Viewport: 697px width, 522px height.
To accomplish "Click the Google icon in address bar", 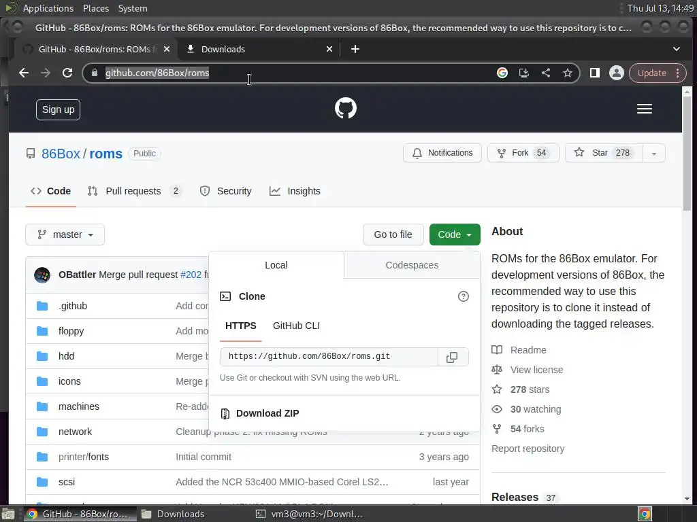I will pyautogui.click(x=502, y=73).
